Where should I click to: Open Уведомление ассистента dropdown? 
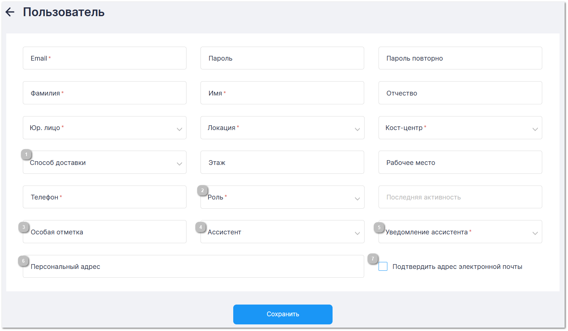point(460,232)
